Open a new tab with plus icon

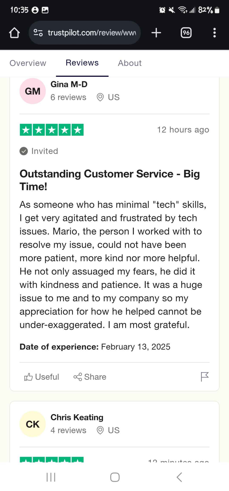[156, 33]
